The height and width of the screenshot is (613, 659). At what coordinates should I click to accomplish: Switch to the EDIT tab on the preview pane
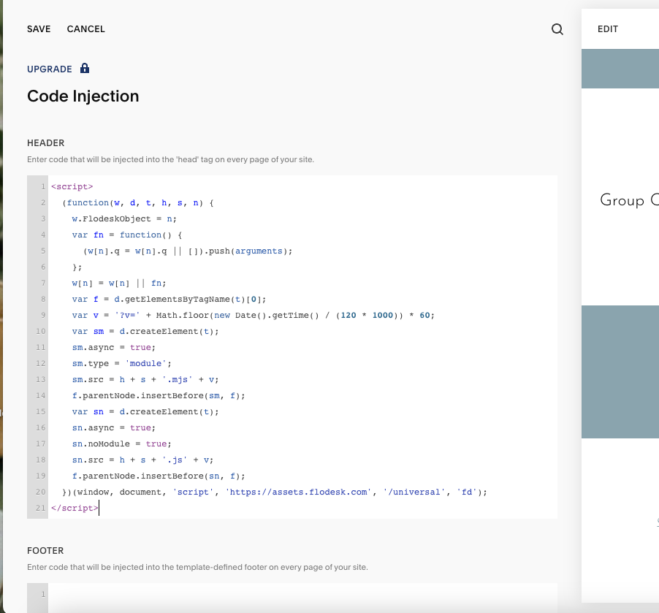tap(608, 28)
